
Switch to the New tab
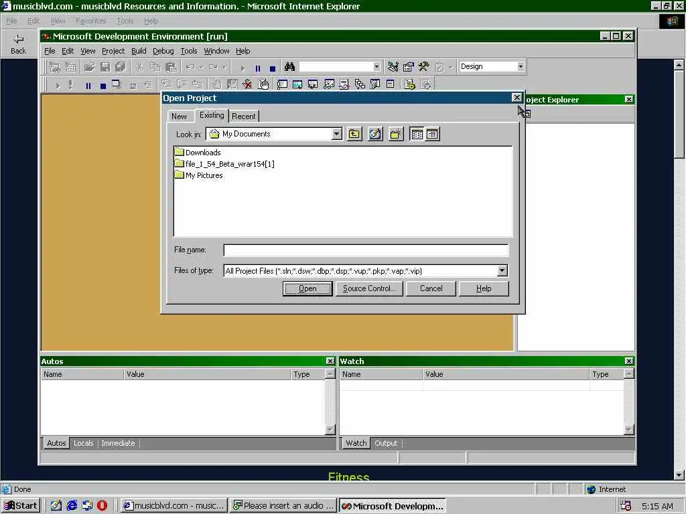[179, 116]
